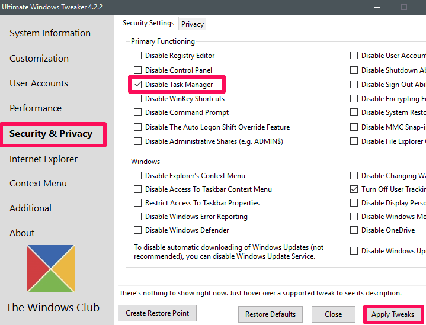Open the Performance section
This screenshot has width=426, height=325.
click(x=36, y=108)
